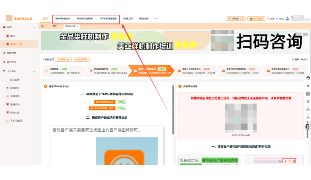
Task: Click the cart icon on 启动凌风客户端 step
Action: 91,71
